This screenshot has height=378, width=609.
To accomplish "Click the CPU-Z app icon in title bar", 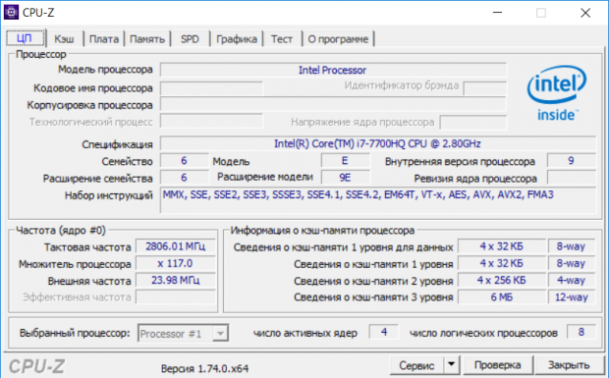I will [11, 12].
